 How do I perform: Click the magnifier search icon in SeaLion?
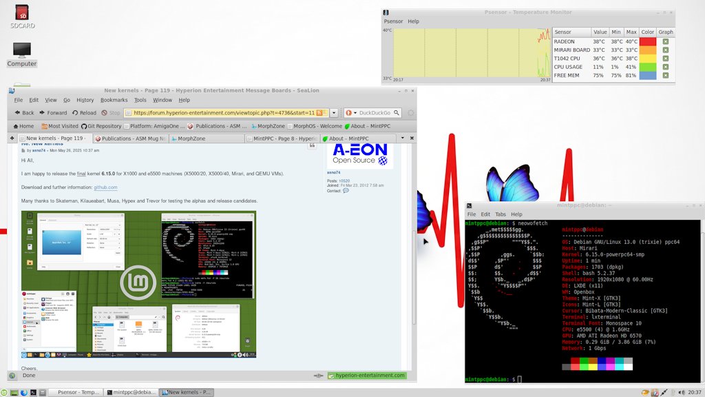click(x=397, y=113)
